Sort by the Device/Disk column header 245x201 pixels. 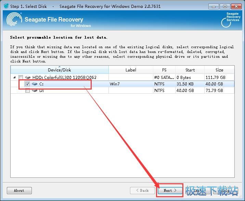point(60,70)
